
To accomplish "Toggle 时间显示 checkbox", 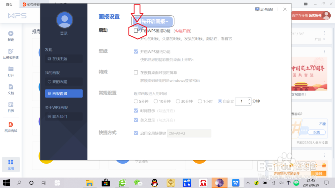I will [x=136, y=111].
